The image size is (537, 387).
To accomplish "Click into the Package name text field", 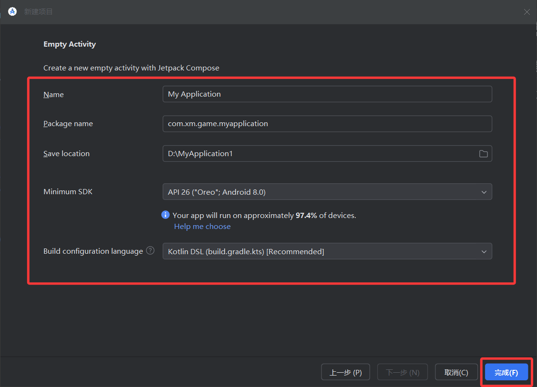I will pyautogui.click(x=327, y=124).
